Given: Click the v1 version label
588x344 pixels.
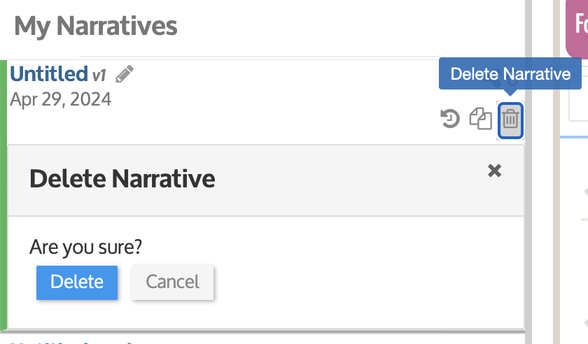Looking at the screenshot, I should tap(99, 74).
